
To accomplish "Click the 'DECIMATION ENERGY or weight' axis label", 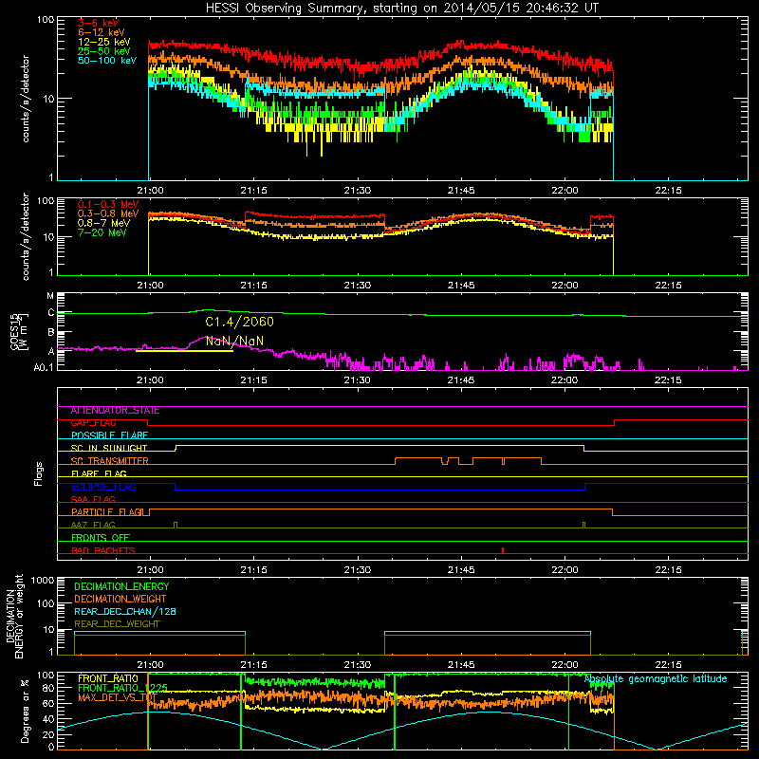I will 14,617.
